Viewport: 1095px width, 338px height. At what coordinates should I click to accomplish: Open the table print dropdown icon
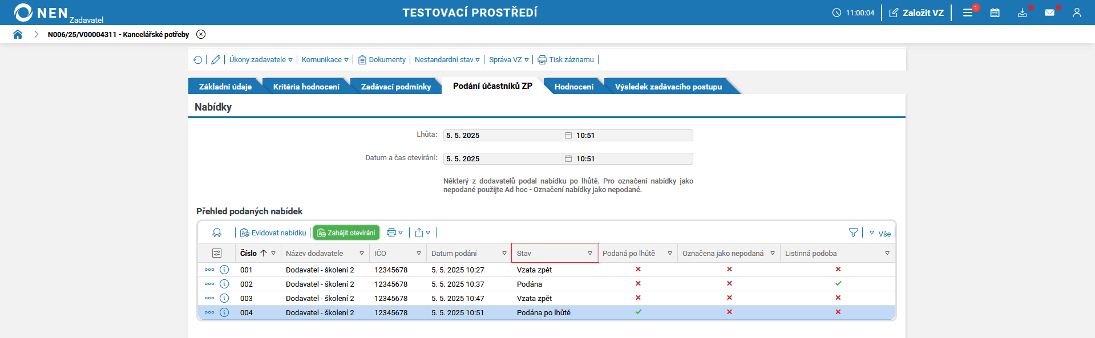395,233
